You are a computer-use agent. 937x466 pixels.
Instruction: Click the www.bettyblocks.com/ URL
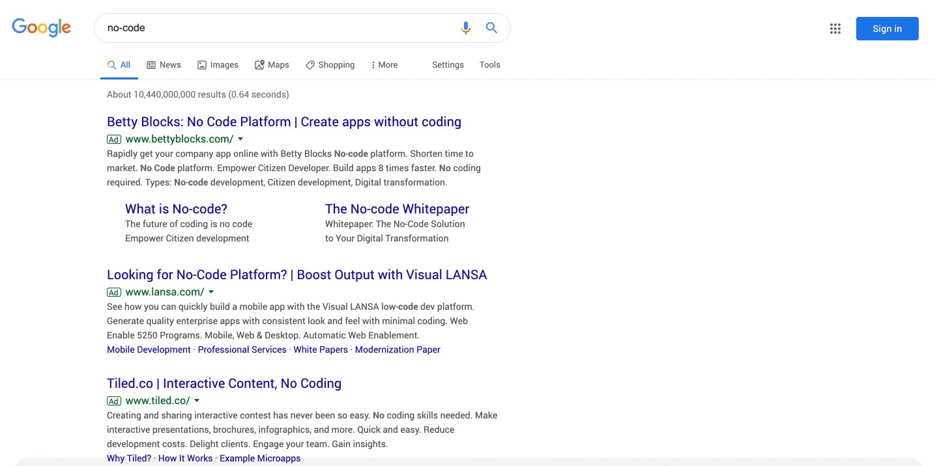pos(179,139)
